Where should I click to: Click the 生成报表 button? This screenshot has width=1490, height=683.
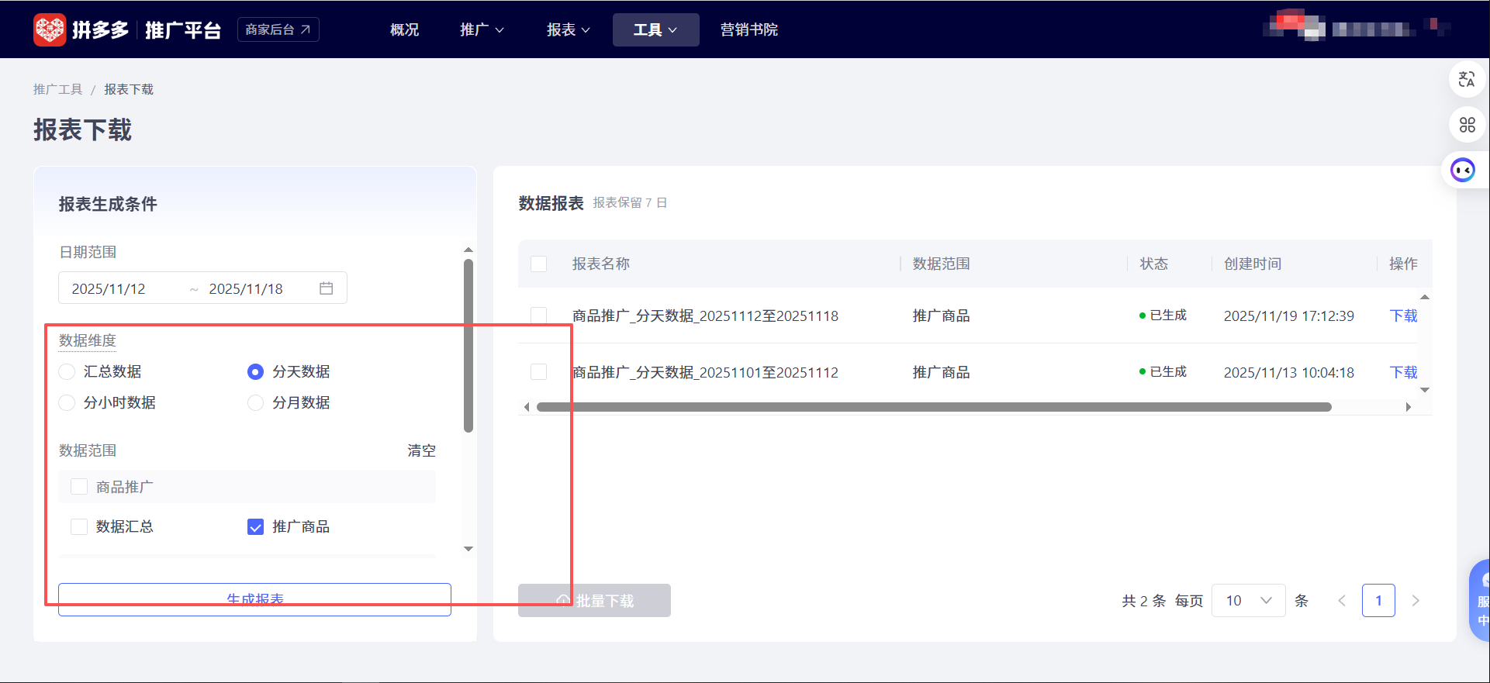[254, 600]
